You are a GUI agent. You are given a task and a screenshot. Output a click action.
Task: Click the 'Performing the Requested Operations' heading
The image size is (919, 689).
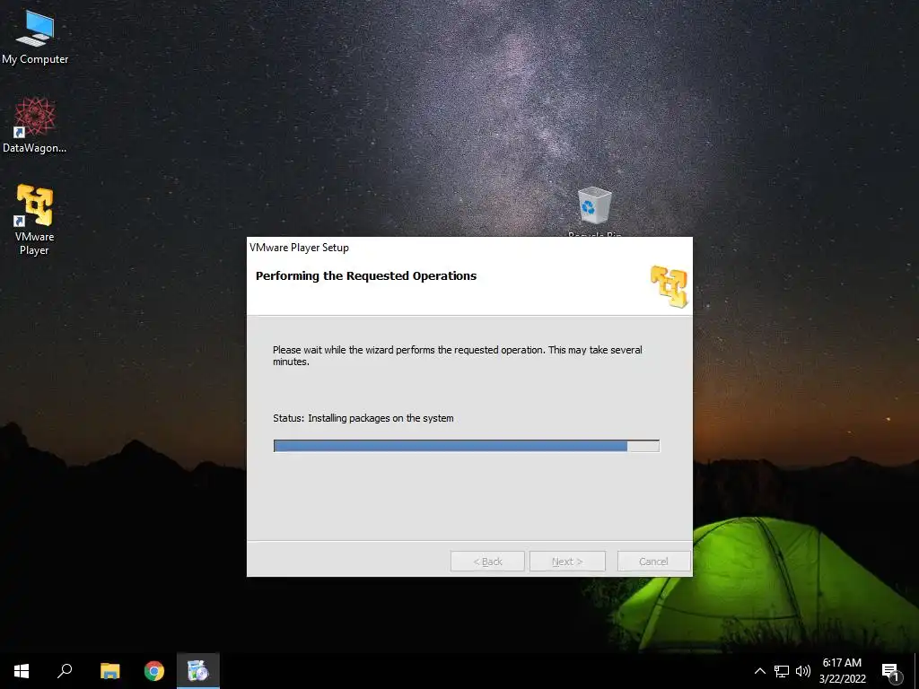coord(366,276)
